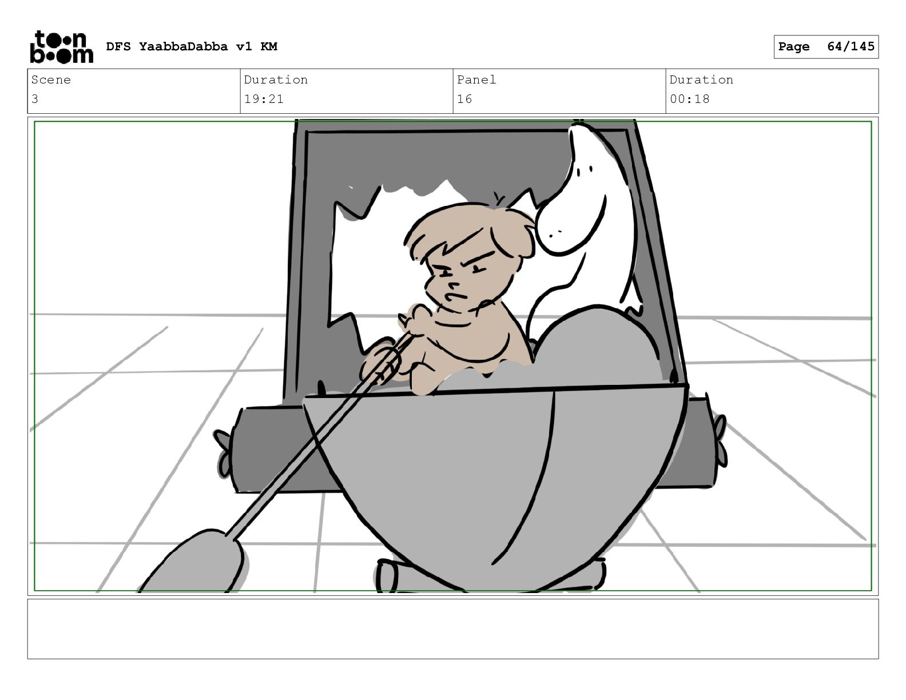Click the 'Duration' label above 19:21

point(276,79)
